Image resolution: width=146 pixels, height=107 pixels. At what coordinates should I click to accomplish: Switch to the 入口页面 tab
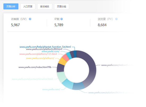28,6
